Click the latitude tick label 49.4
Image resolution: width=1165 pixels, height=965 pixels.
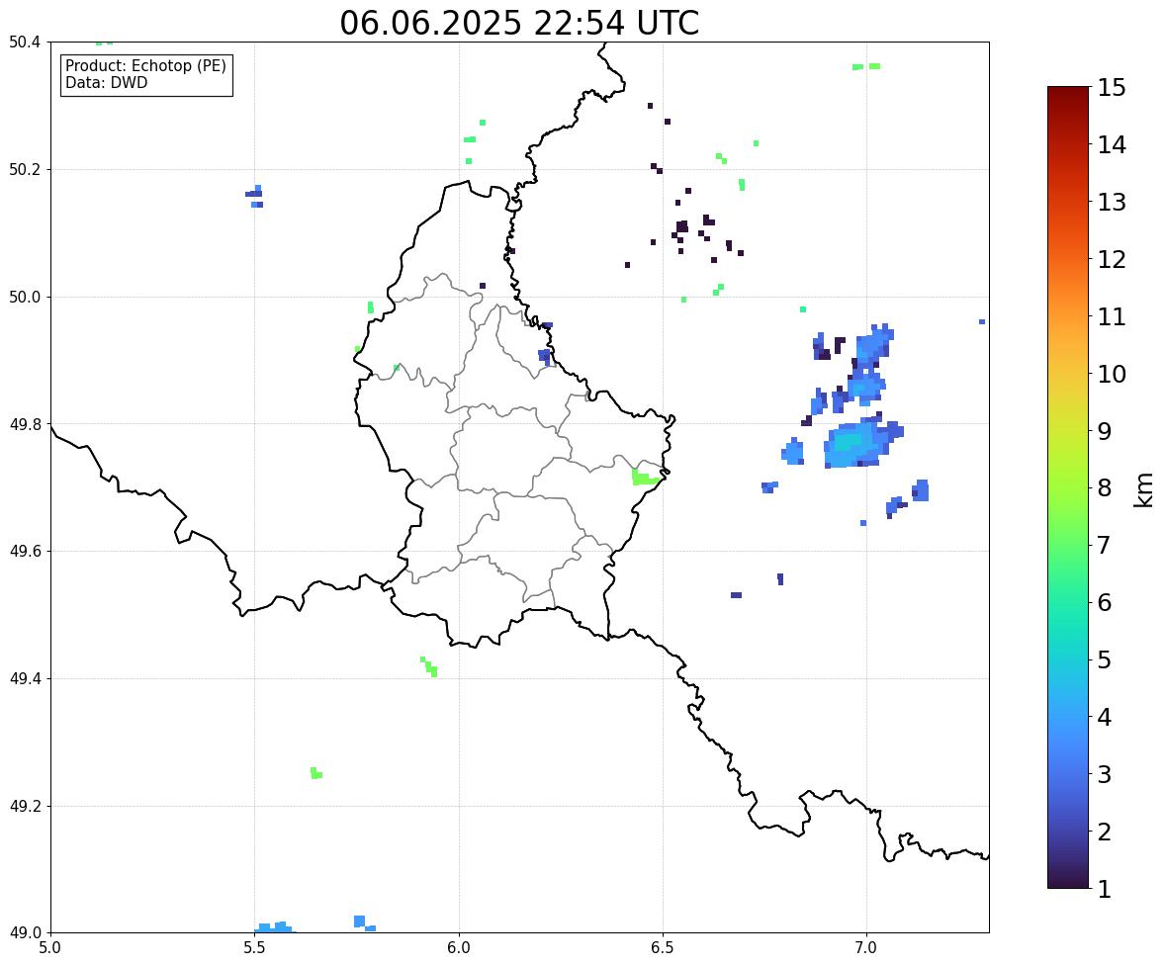pos(25,679)
